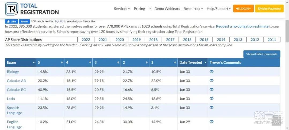Select the 2017 score distributions tab

[170, 40]
